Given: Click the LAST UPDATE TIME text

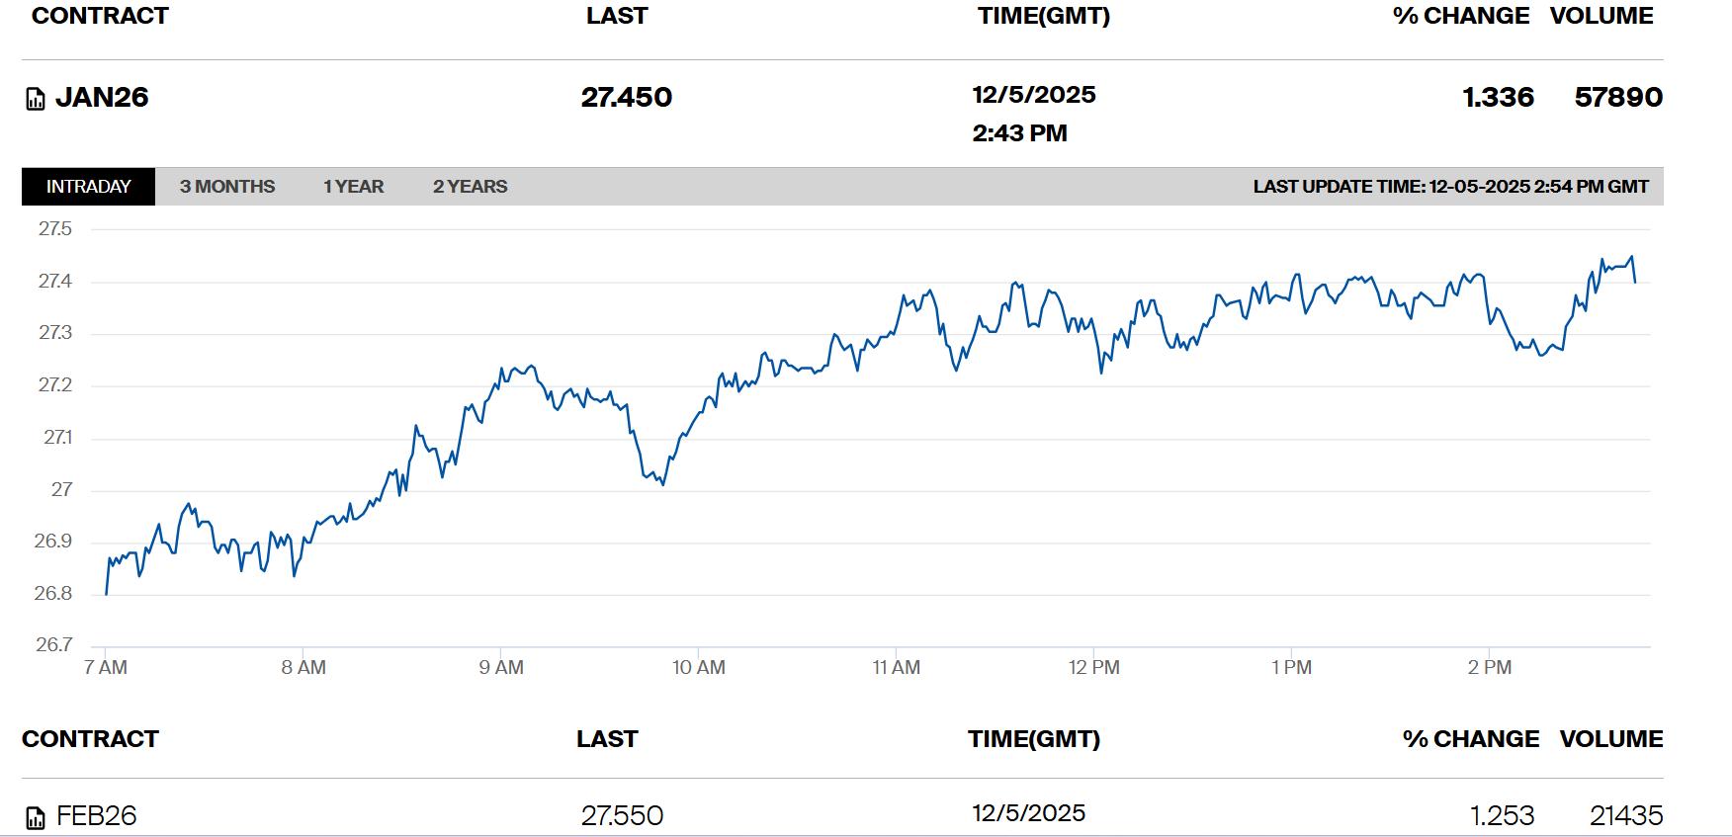Looking at the screenshot, I should [1450, 187].
